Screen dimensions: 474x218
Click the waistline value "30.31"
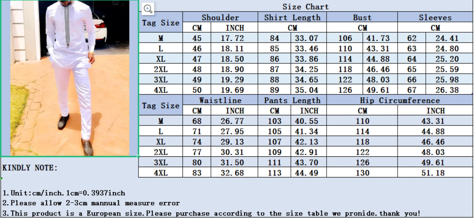232,152
